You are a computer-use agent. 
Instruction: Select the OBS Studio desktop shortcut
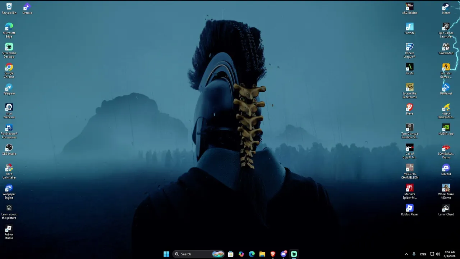[x=9, y=150]
